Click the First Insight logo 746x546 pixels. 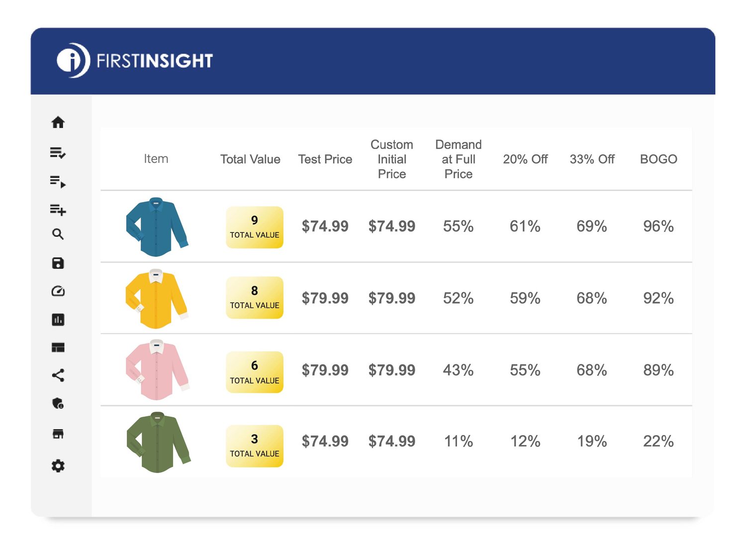(x=134, y=61)
